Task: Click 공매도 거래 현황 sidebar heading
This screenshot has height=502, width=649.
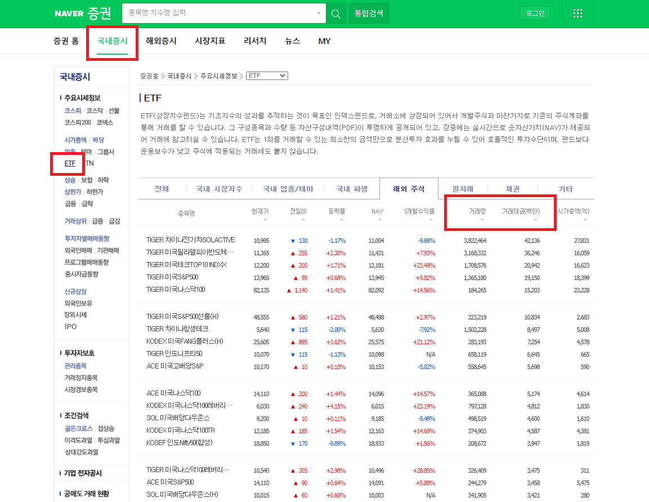Action: (x=87, y=494)
